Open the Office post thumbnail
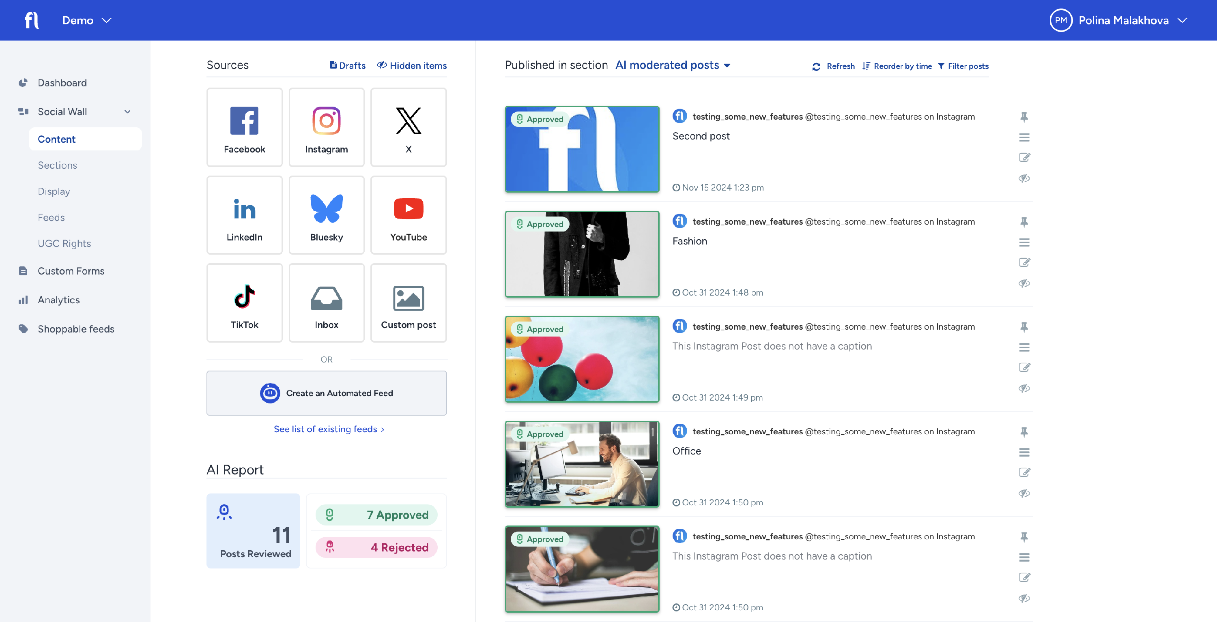 point(582,464)
